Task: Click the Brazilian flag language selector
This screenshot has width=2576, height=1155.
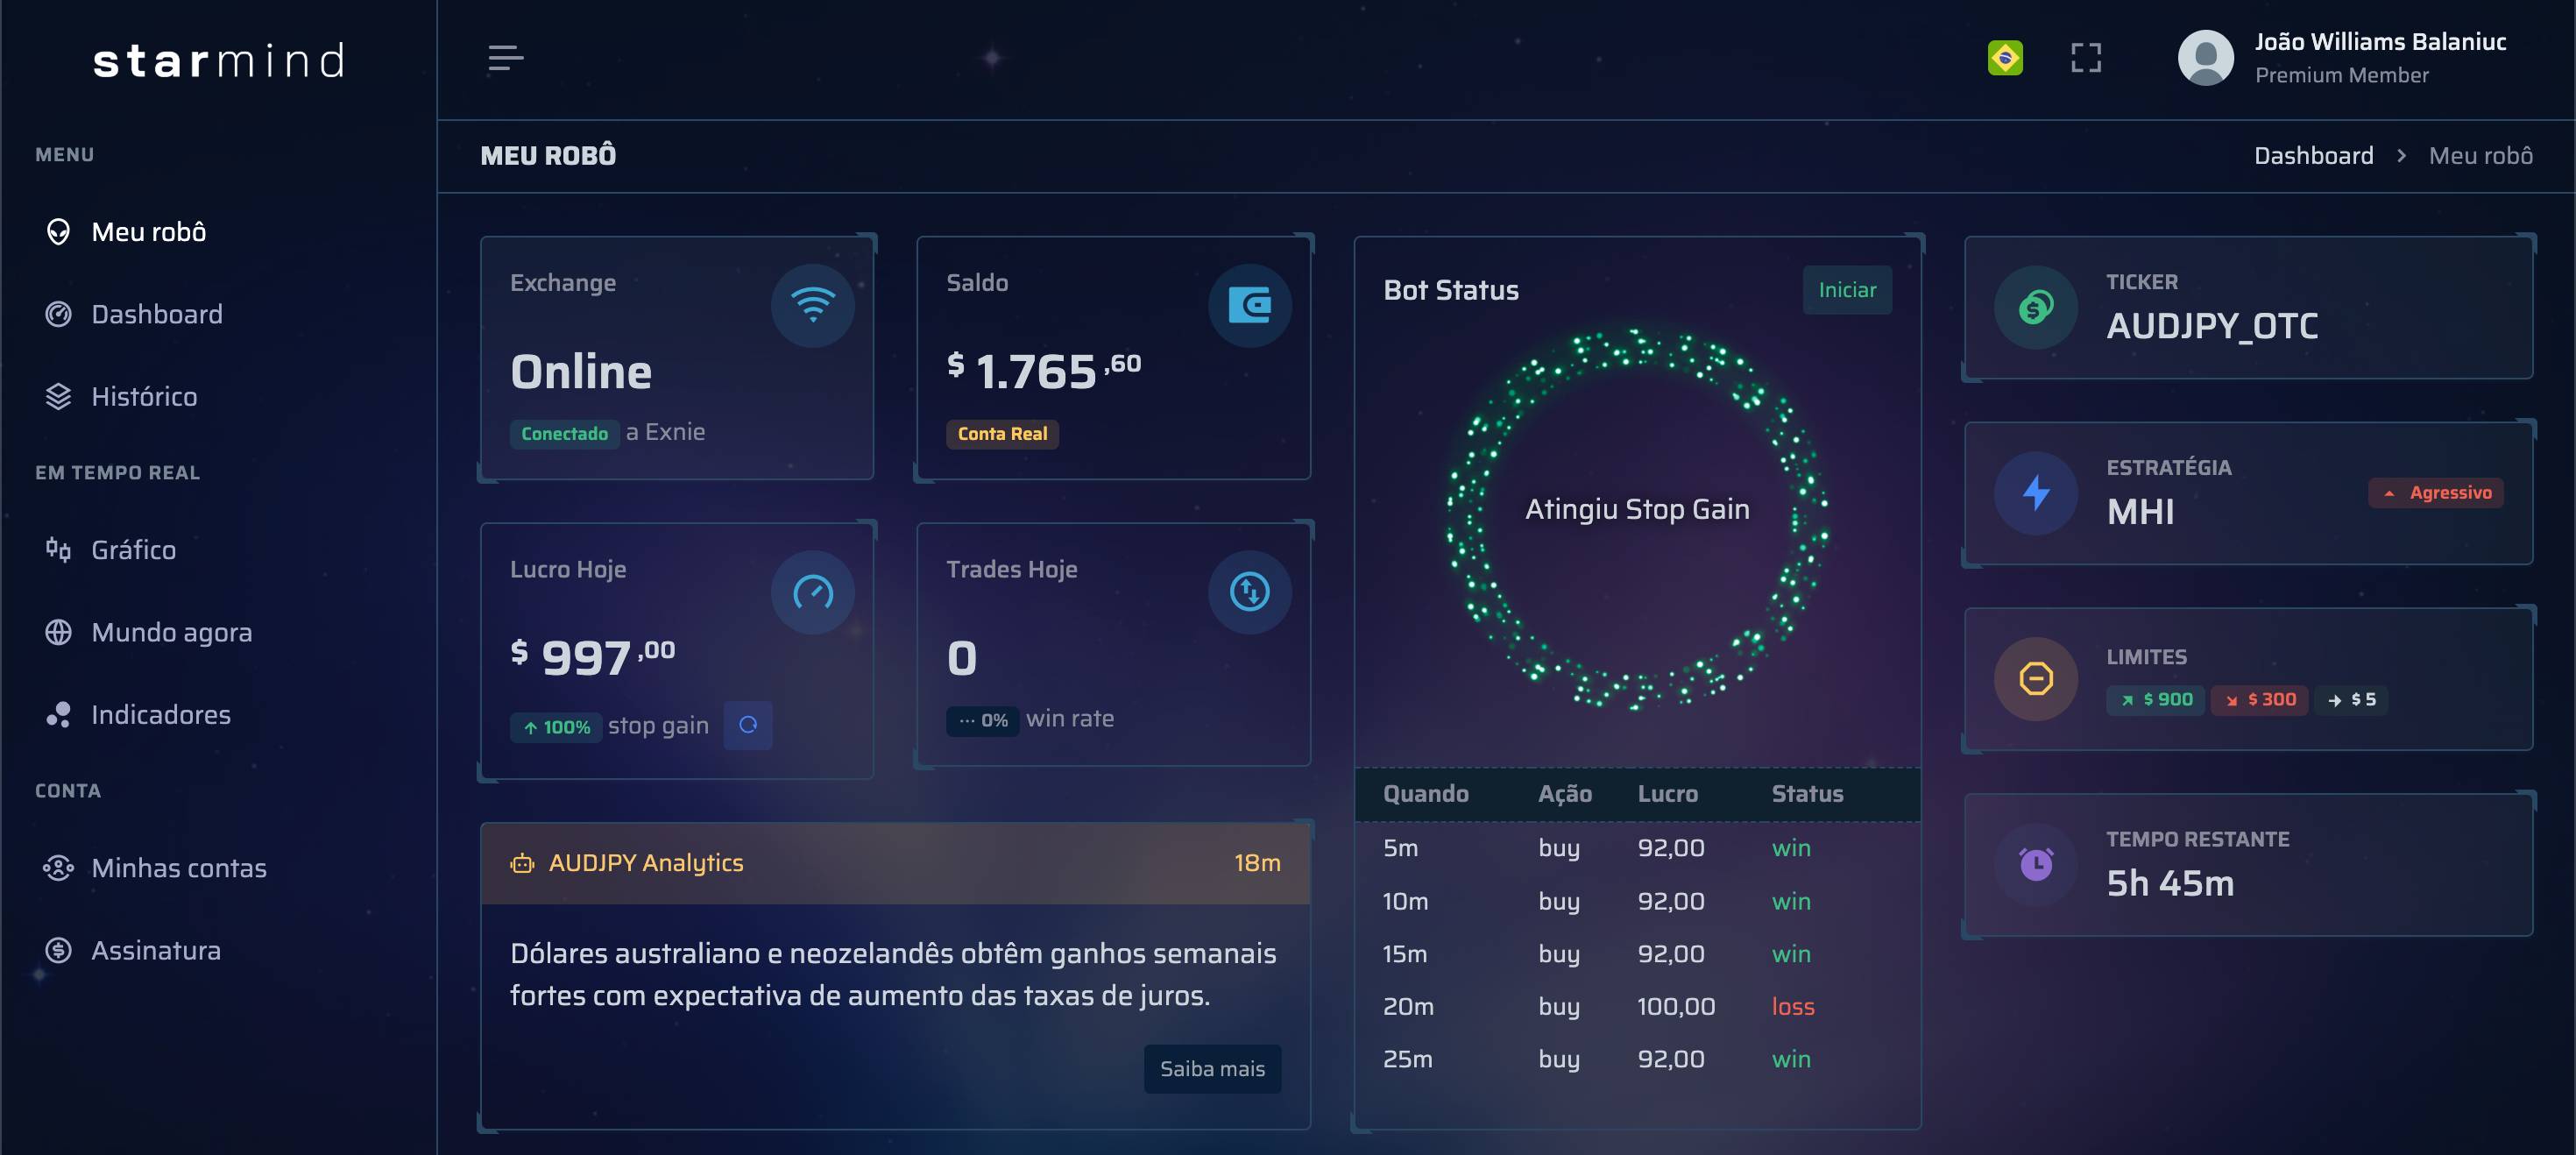Action: pyautogui.click(x=2006, y=58)
